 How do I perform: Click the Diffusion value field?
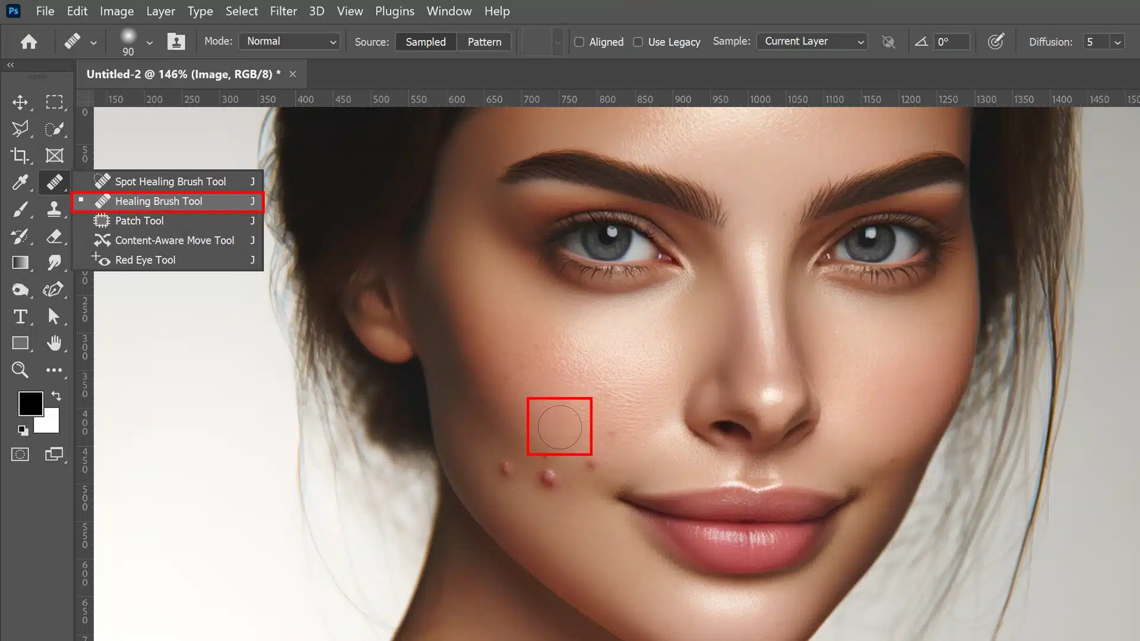pyautogui.click(x=1096, y=42)
